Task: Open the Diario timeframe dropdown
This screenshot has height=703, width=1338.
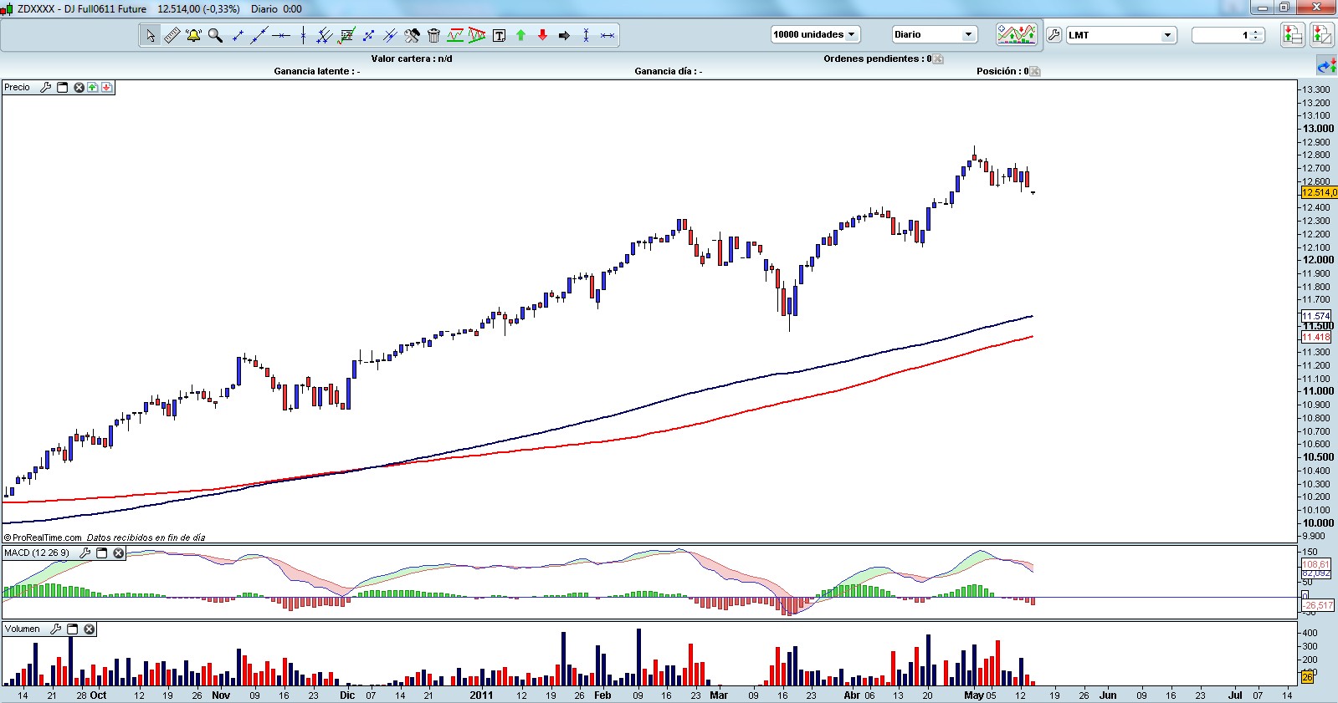Action: (935, 34)
